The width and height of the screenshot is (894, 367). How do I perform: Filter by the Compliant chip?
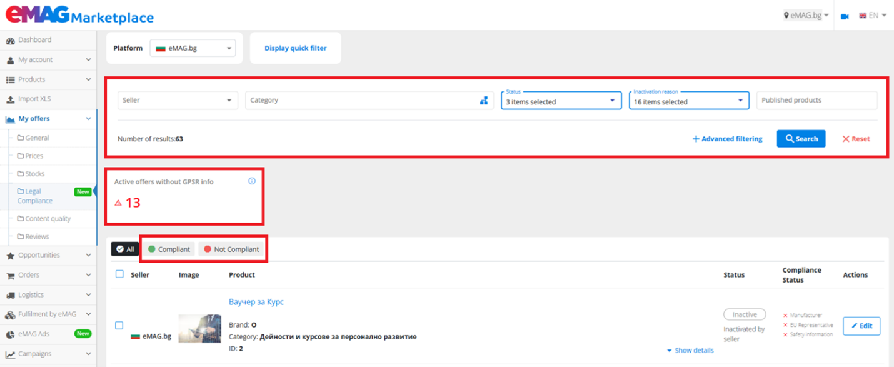(x=169, y=249)
